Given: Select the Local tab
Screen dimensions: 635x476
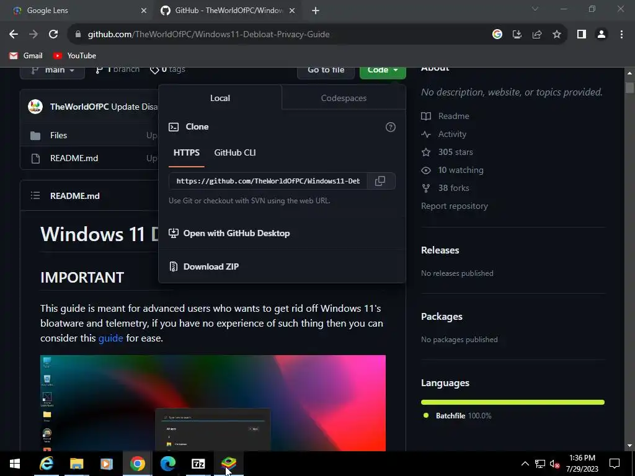Looking at the screenshot, I should pyautogui.click(x=220, y=98).
